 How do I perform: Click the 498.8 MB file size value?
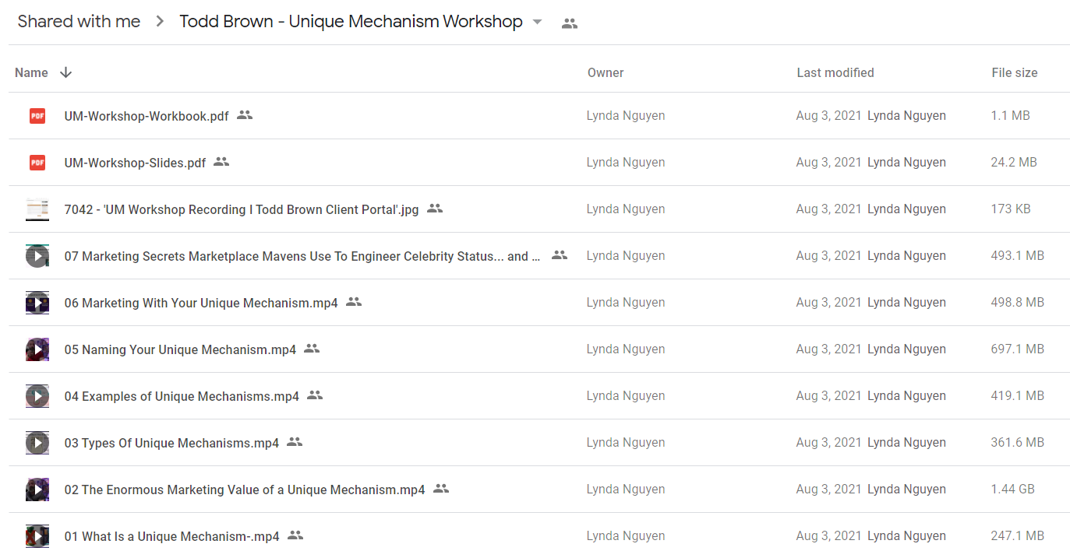tap(1018, 303)
